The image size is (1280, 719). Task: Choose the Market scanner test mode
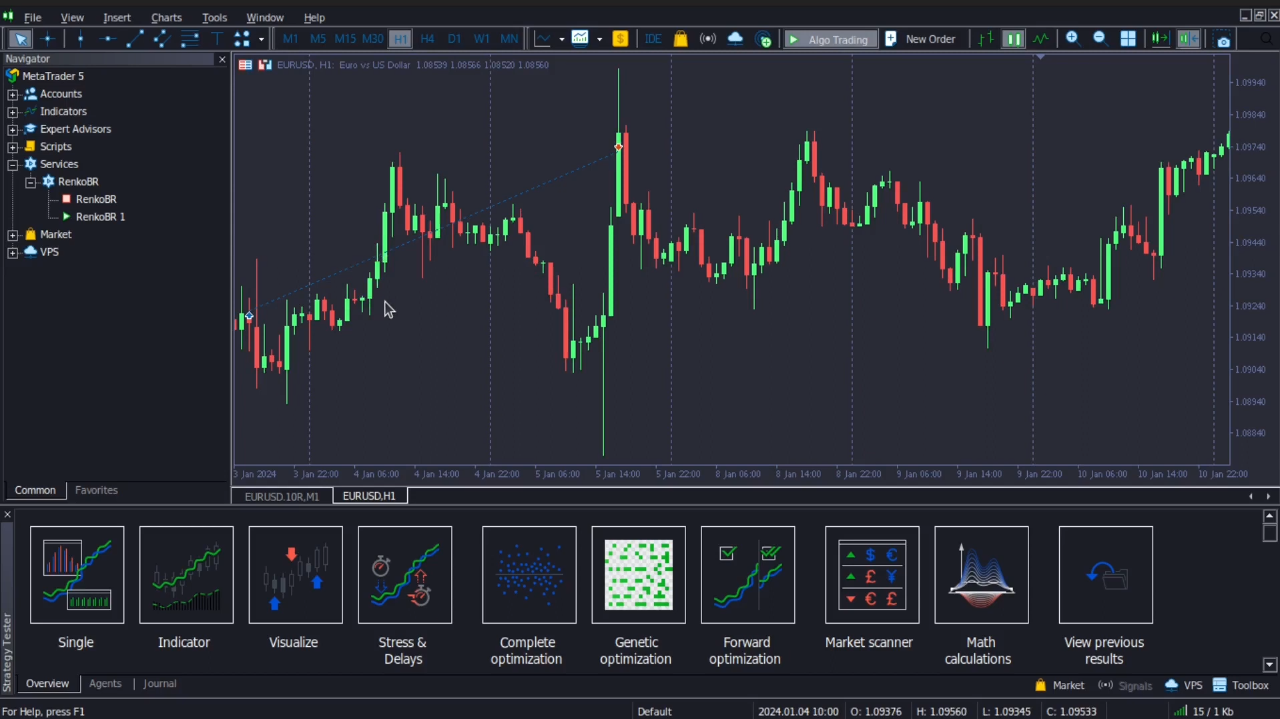872,588
